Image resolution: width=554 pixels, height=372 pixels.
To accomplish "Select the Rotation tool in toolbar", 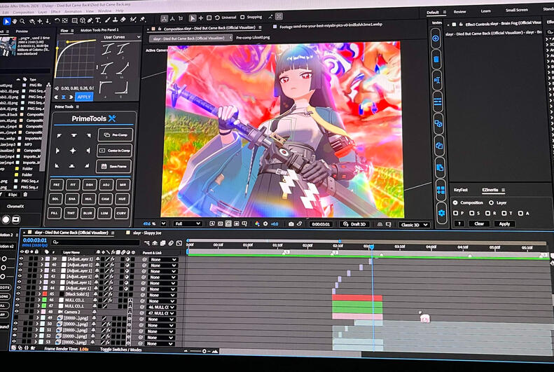I will click(57, 21).
